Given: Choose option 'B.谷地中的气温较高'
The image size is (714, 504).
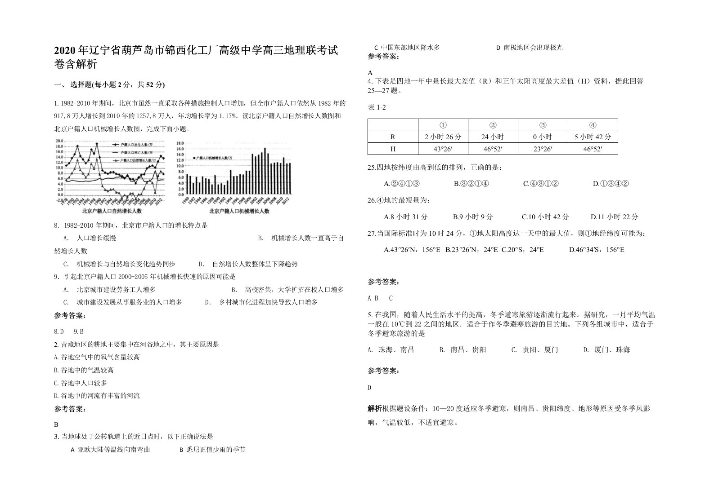Looking at the screenshot, I should pyautogui.click(x=84, y=370).
